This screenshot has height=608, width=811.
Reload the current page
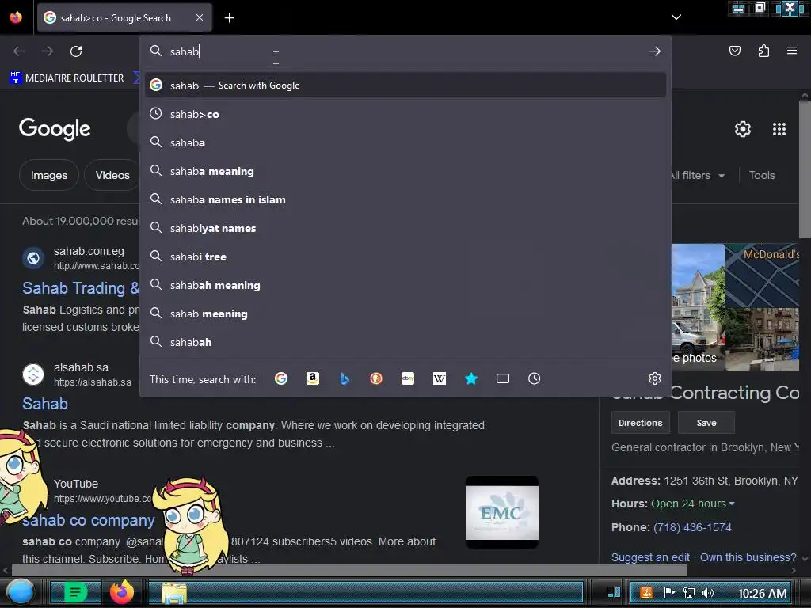pos(76,51)
